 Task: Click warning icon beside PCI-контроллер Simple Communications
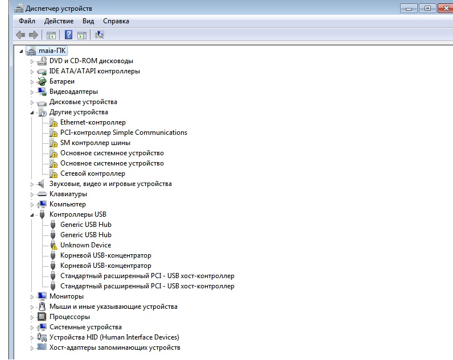(53, 133)
